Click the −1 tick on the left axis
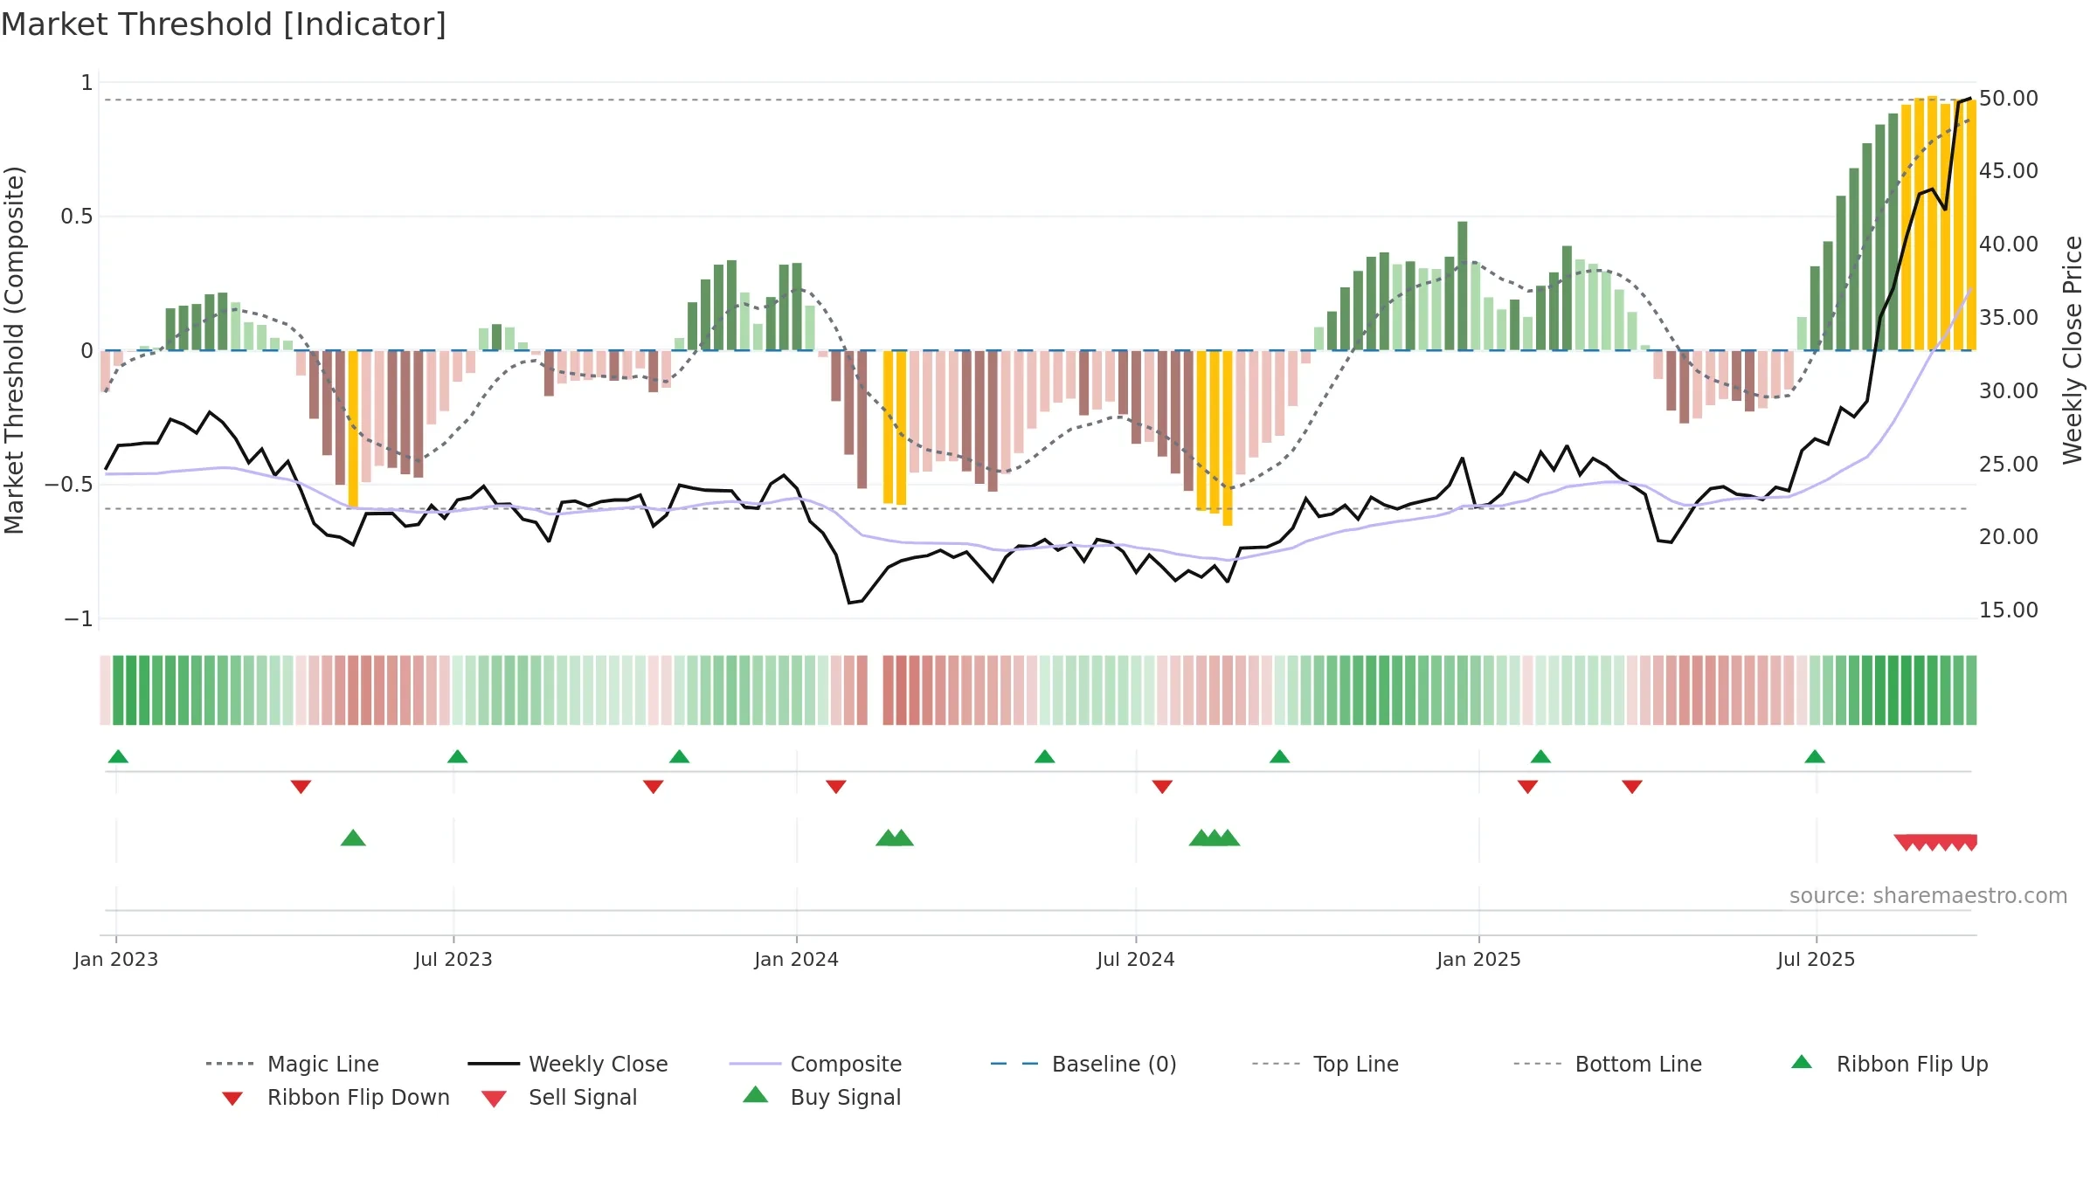The height and width of the screenshot is (1179, 2097). point(79,619)
